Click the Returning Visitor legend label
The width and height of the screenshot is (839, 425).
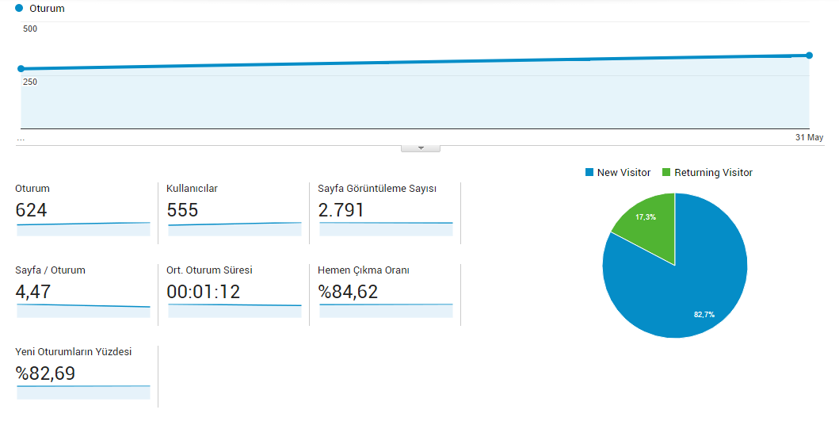click(713, 172)
